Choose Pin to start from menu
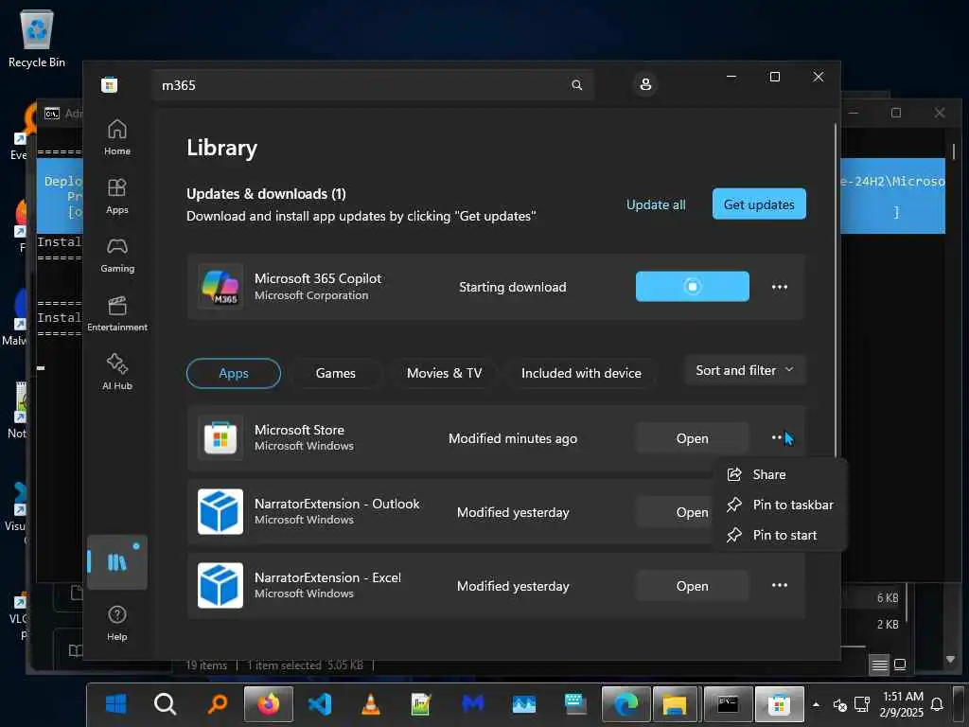Screen dimensions: 969x727 [780, 536]
